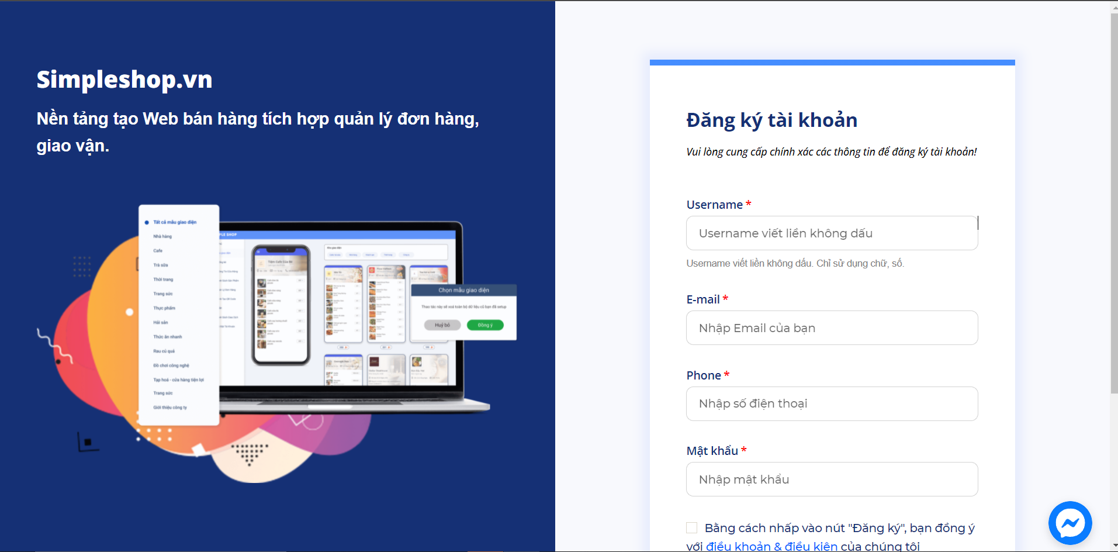Select "Nhà hàng" template category

pos(164,236)
